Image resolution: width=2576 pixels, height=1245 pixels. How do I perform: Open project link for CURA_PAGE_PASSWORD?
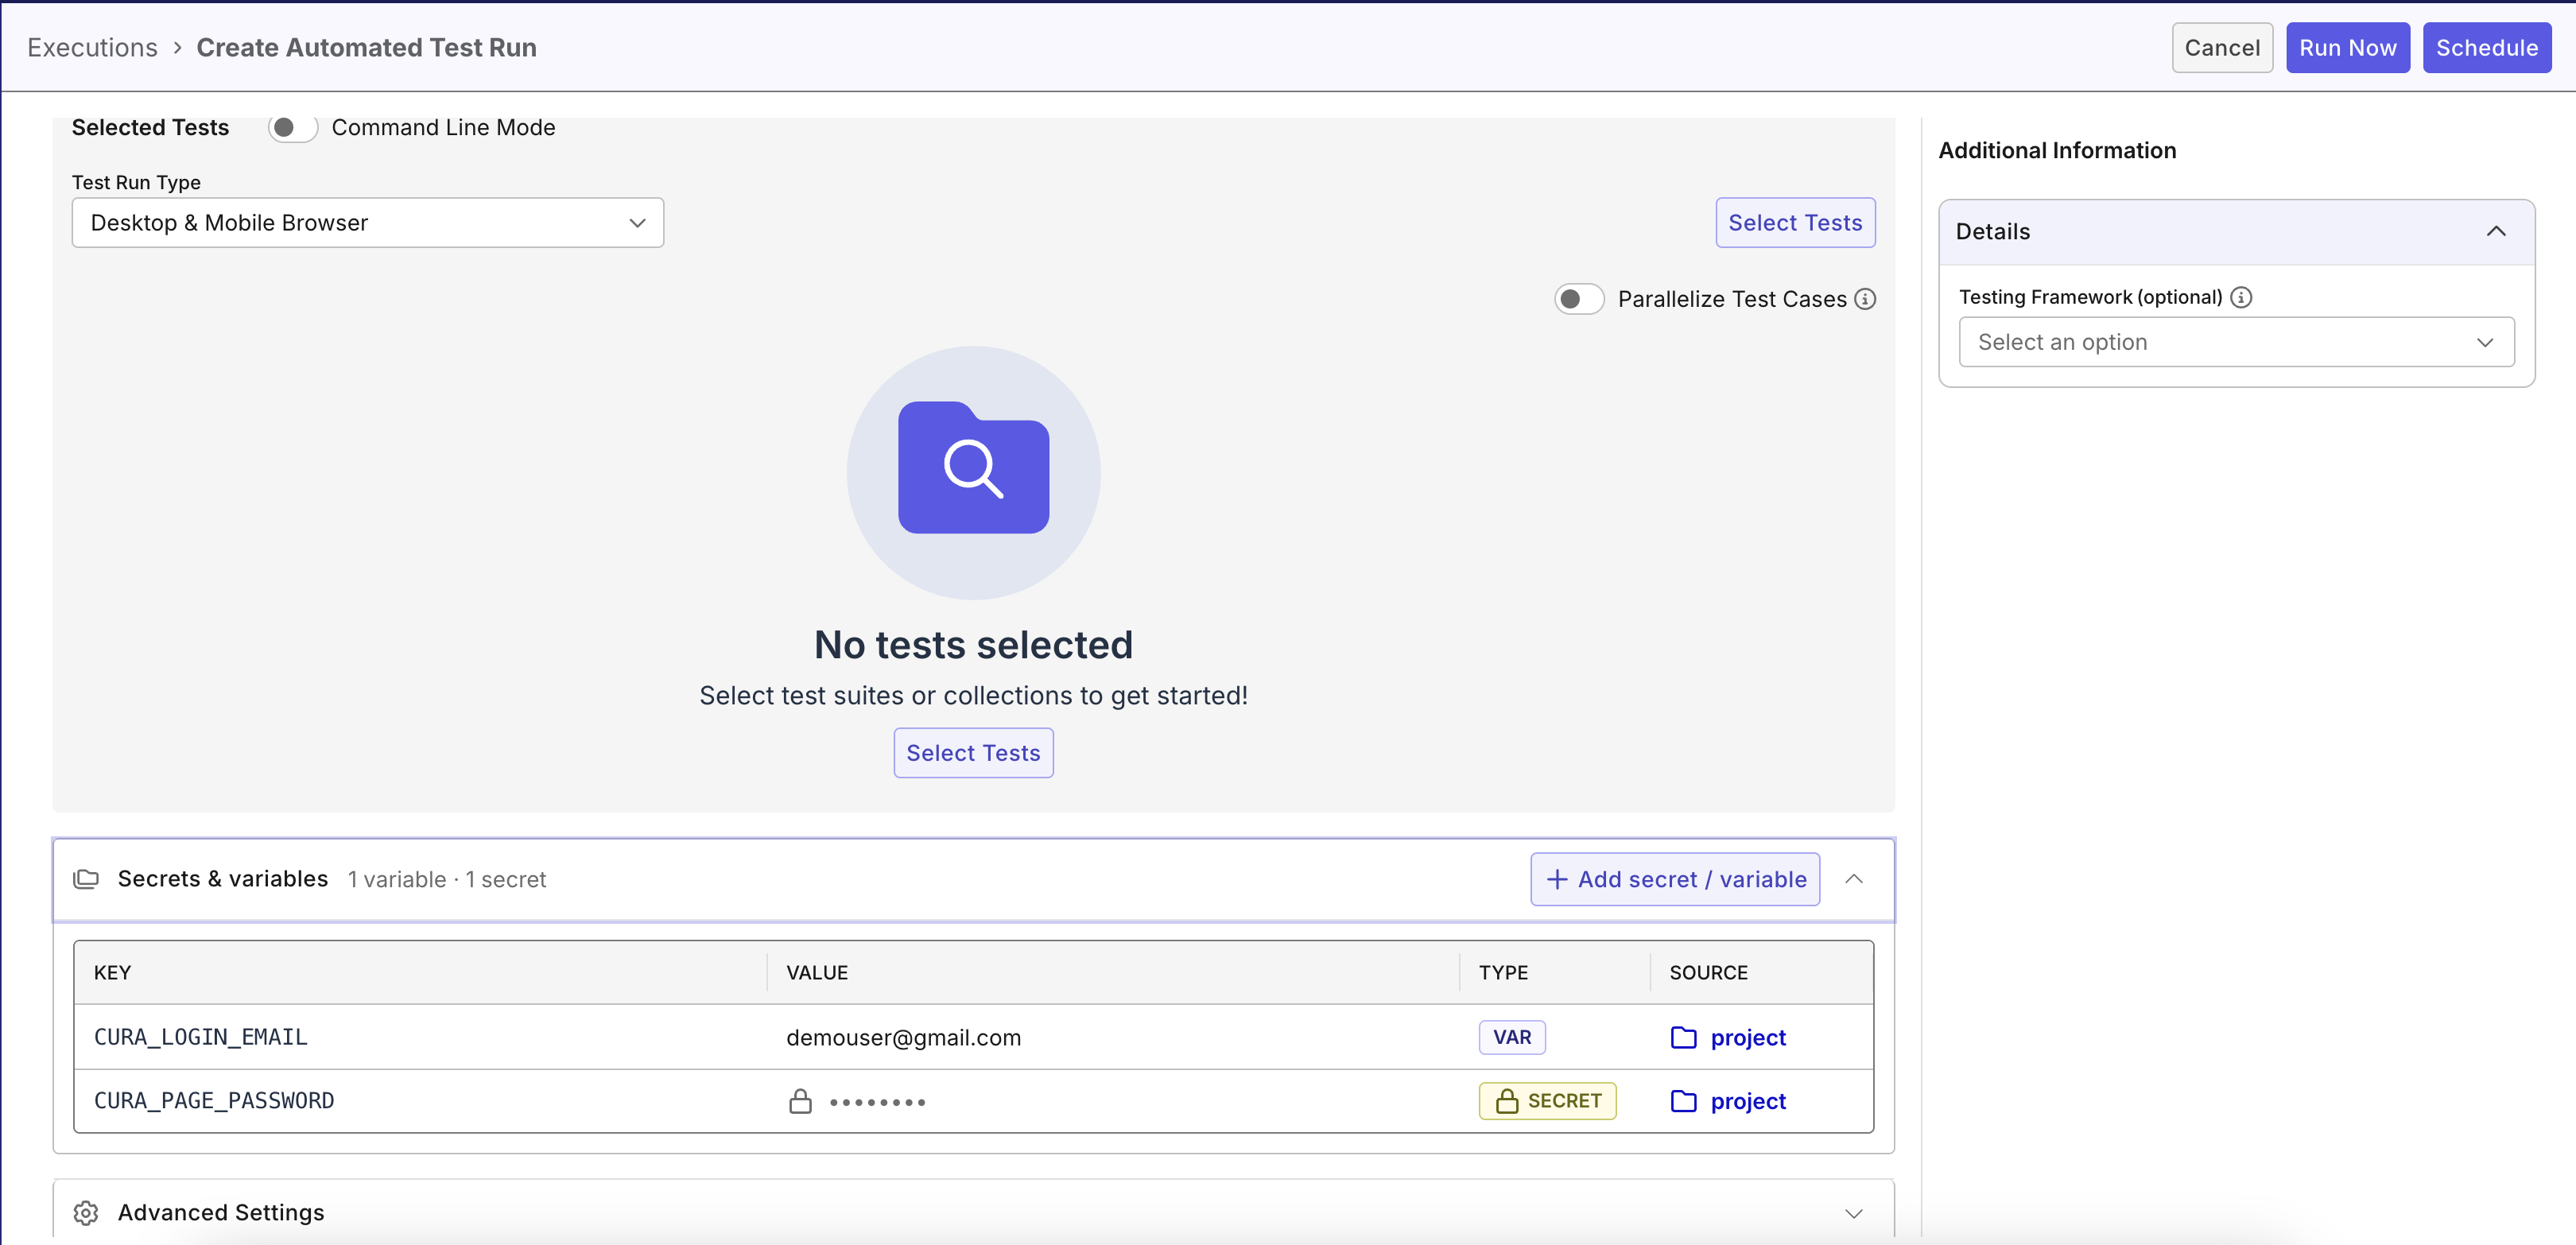click(1747, 1101)
